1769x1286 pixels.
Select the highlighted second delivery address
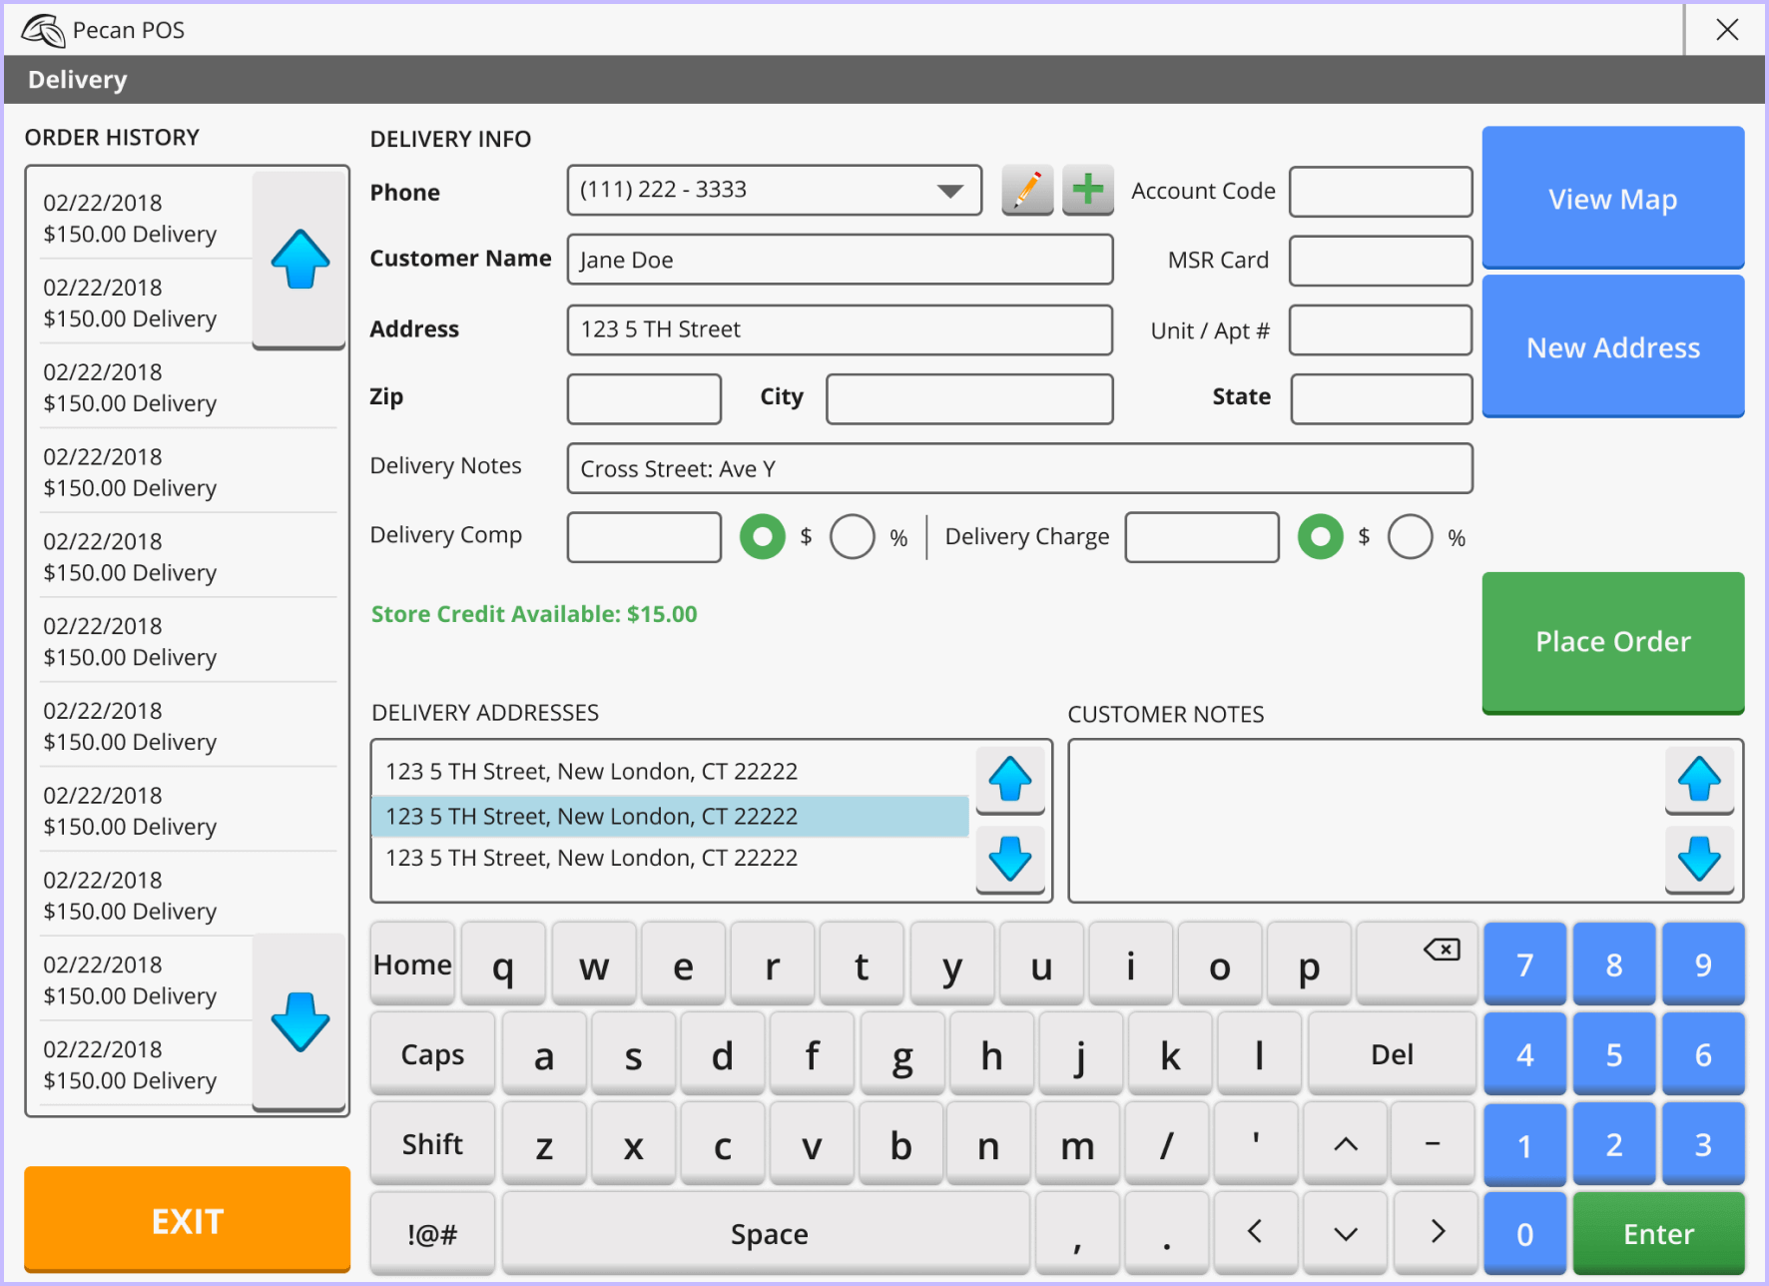(669, 817)
